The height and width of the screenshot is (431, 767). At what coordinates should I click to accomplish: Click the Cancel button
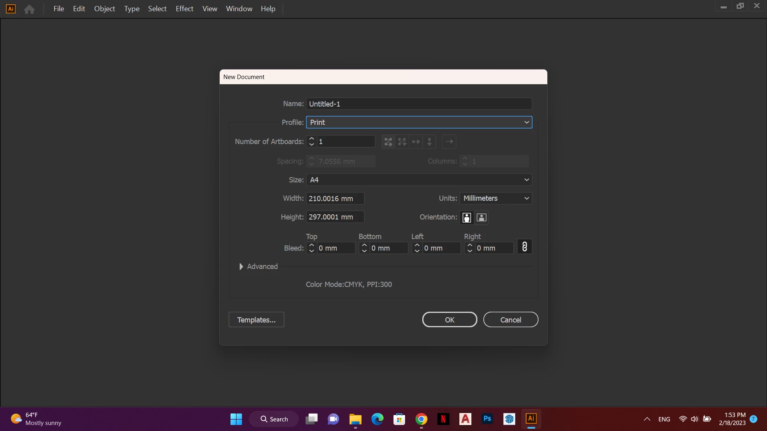[511, 320]
